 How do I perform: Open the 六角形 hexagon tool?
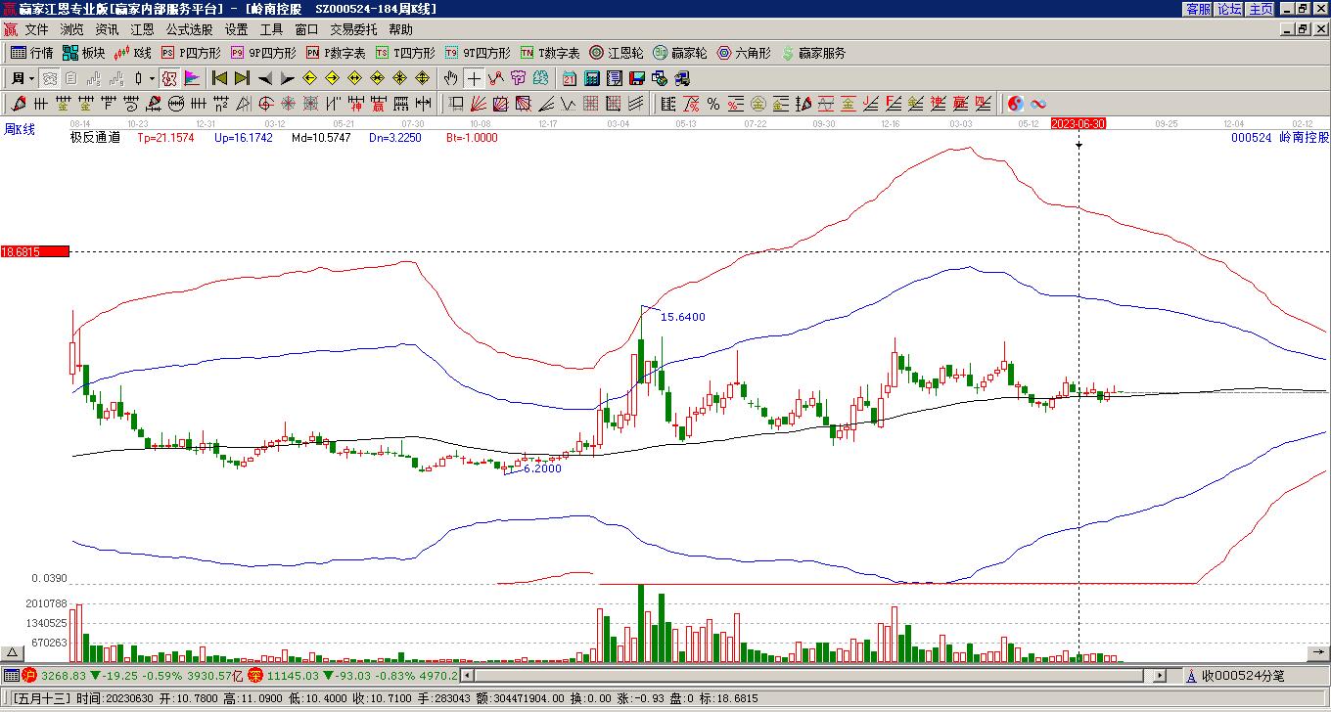click(x=744, y=53)
